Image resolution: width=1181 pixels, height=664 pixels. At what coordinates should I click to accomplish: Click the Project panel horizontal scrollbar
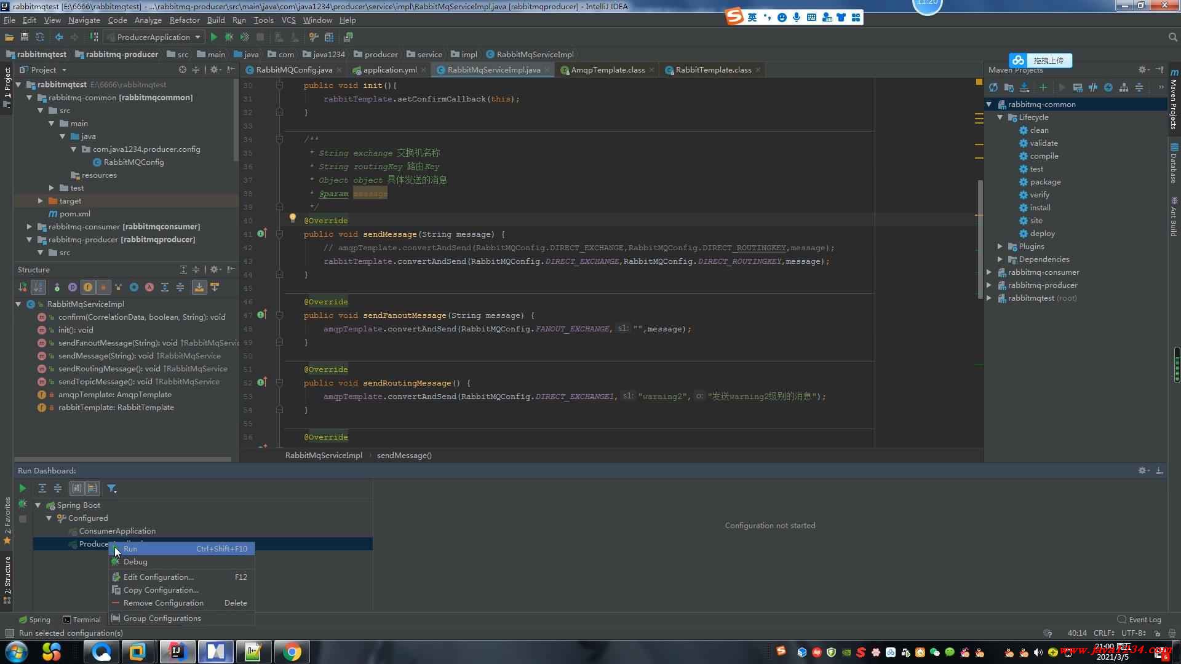tap(123, 459)
